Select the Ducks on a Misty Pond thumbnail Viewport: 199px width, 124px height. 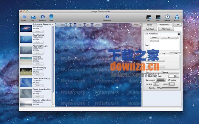pos(26,103)
